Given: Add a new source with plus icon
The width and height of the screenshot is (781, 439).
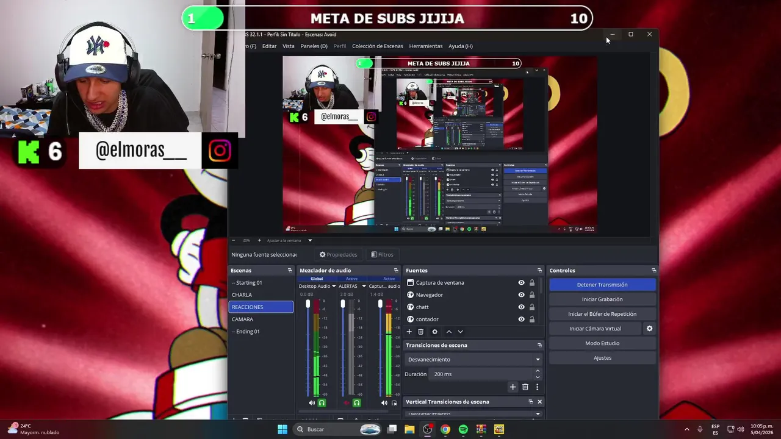Looking at the screenshot, I should pyautogui.click(x=409, y=332).
